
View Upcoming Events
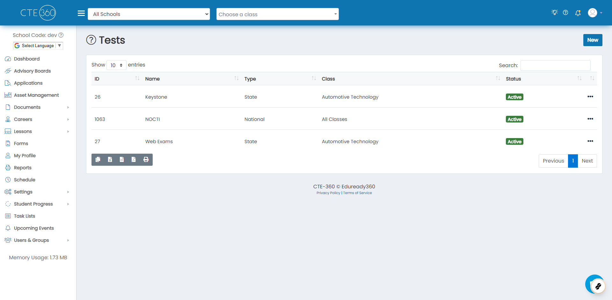pos(34,228)
